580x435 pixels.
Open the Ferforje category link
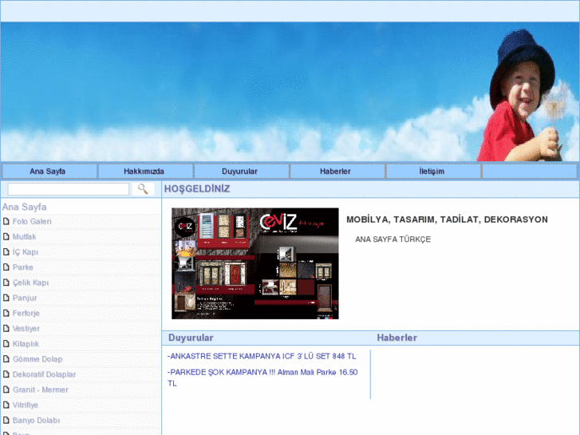(26, 313)
